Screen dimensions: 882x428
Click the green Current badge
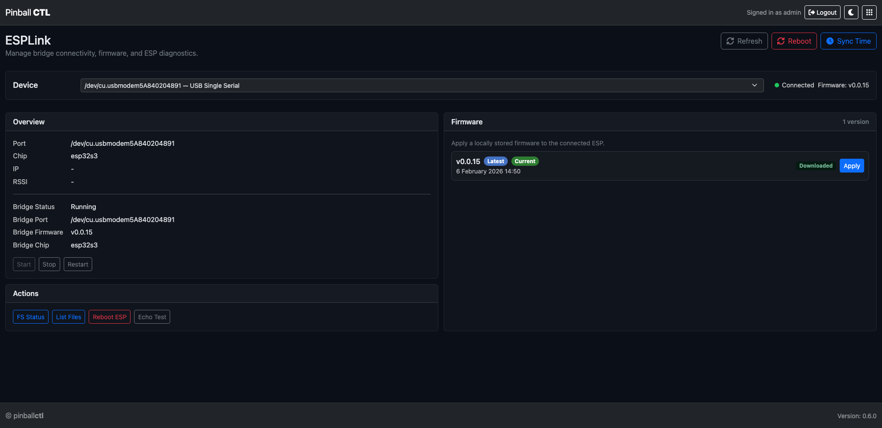coord(525,161)
